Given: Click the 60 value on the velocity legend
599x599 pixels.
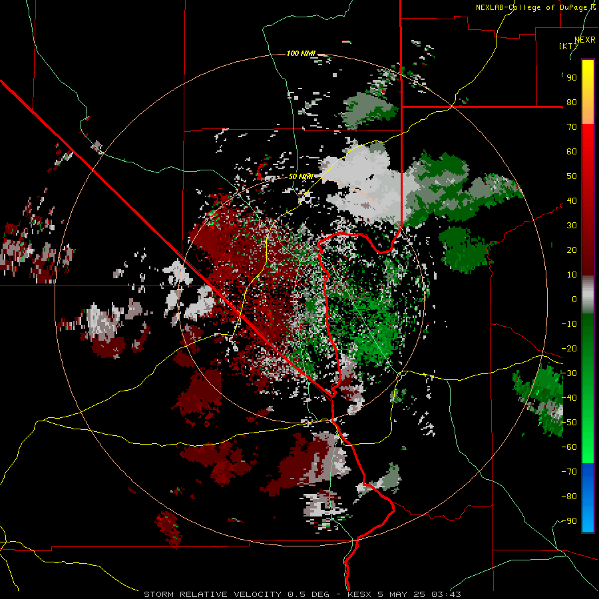Looking at the screenshot, I should pos(572,152).
